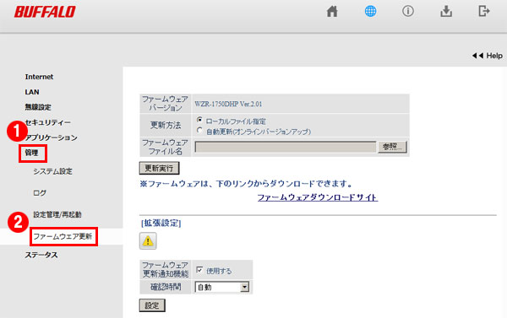Screen dimensions: 507x318
Task: Open the information circle icon
Action: point(408,11)
